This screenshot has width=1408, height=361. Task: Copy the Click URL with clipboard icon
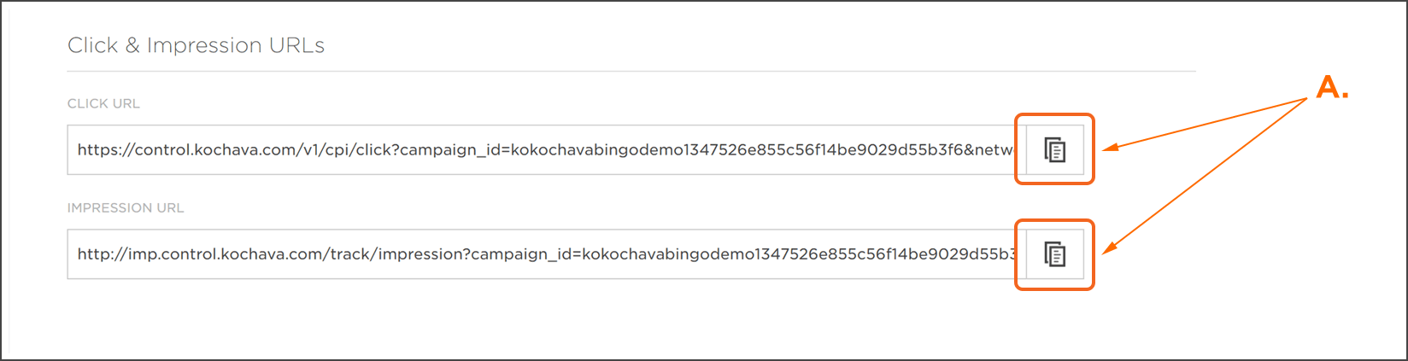tap(1055, 150)
